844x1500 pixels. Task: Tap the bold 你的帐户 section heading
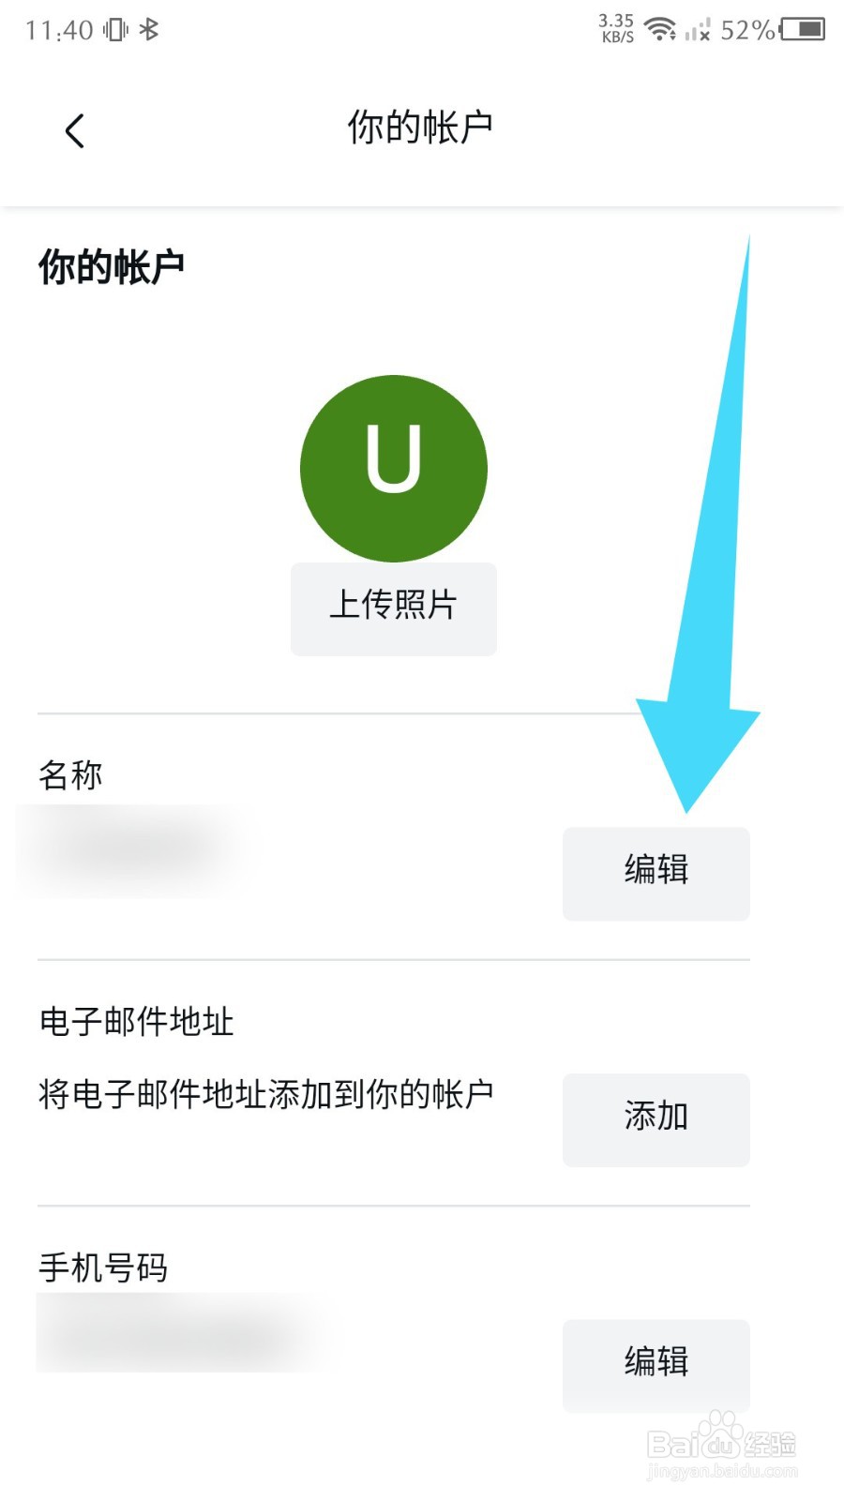(111, 267)
